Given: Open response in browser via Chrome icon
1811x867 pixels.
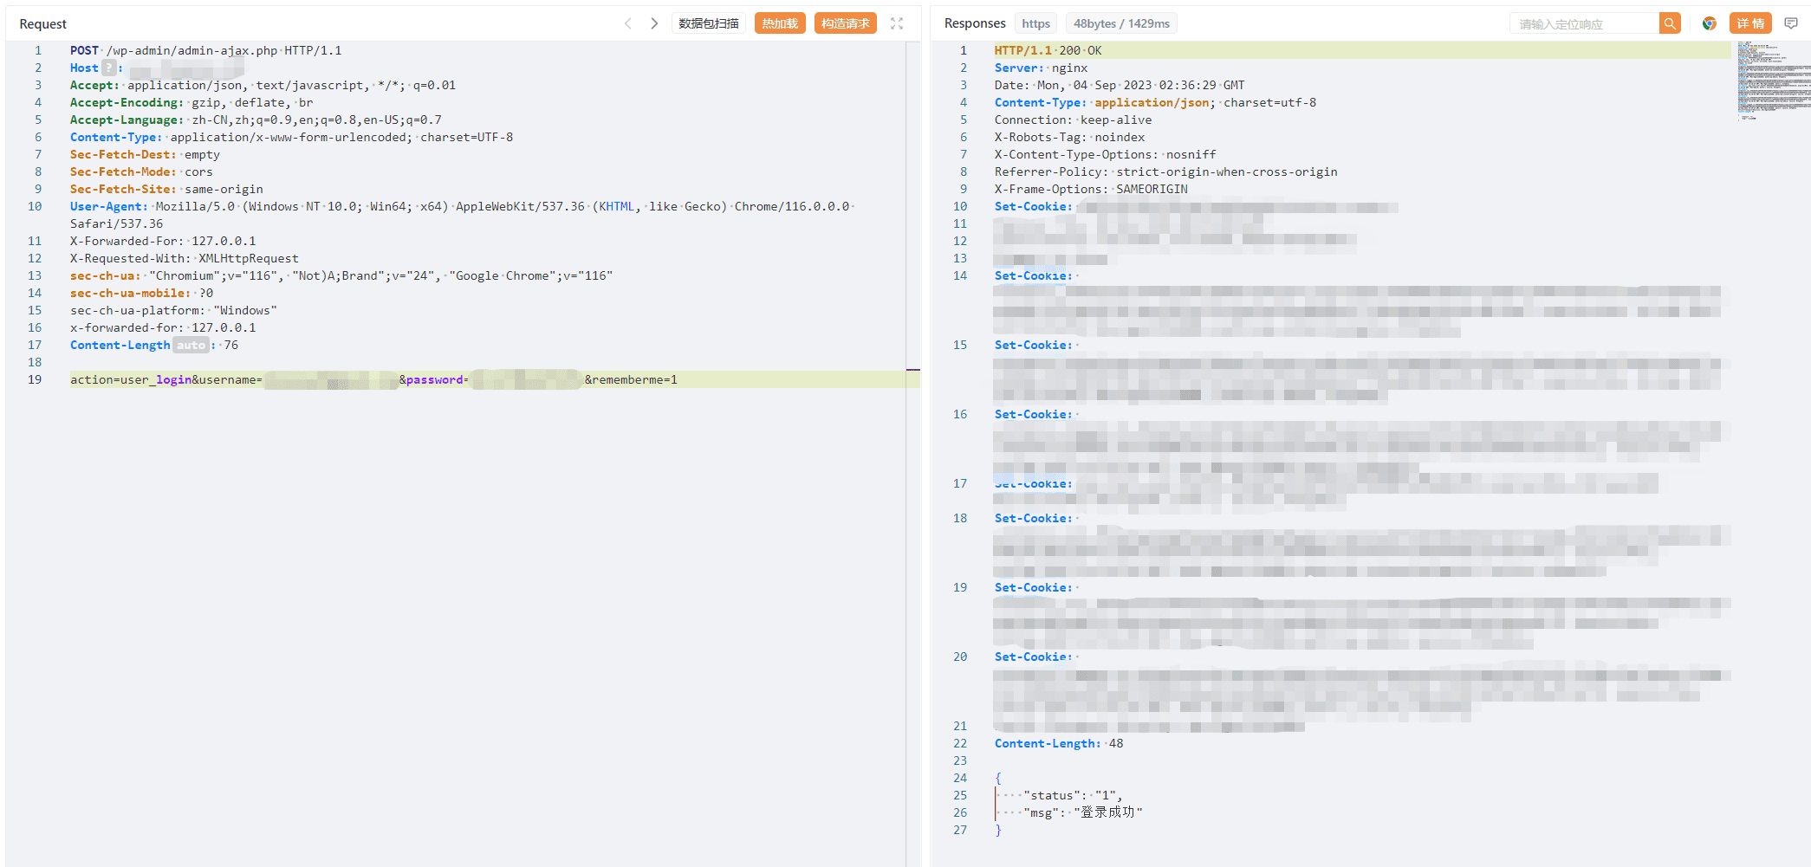Looking at the screenshot, I should point(1709,23).
